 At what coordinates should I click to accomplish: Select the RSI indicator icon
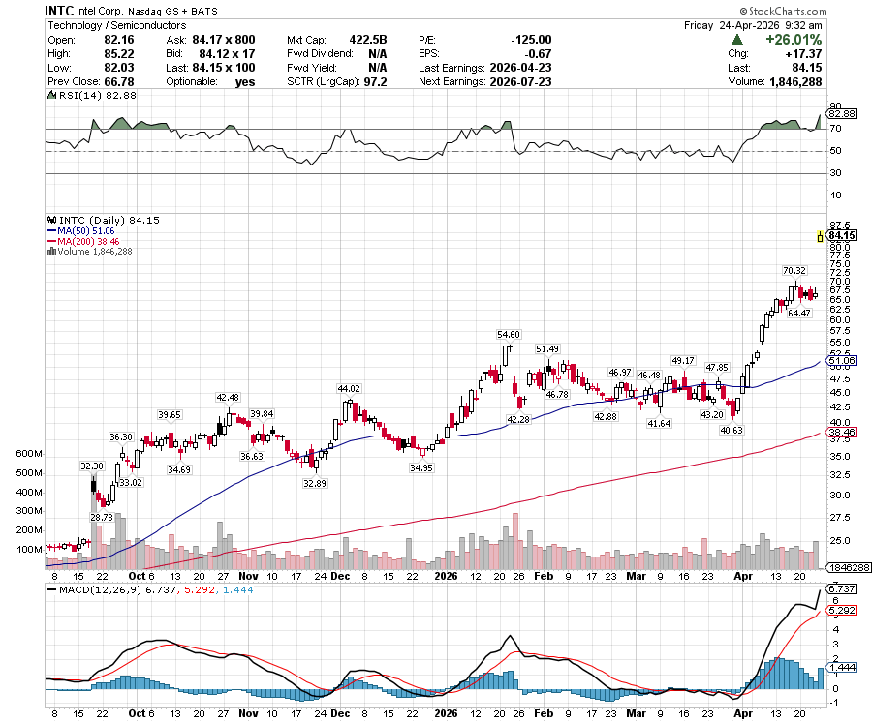(51, 94)
